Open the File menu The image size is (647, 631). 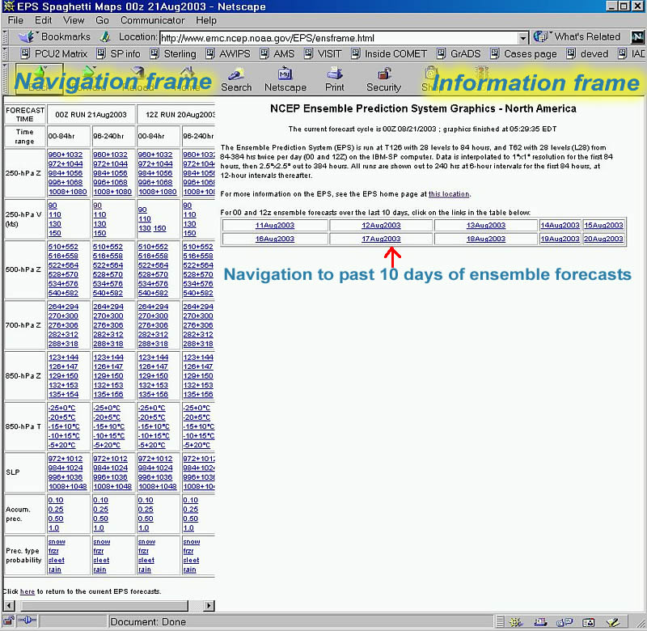[15, 20]
